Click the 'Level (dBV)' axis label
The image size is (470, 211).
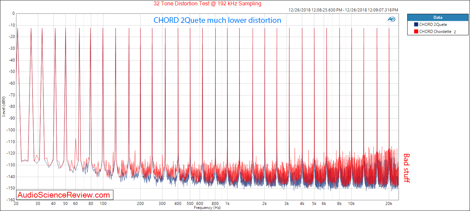[3, 106]
